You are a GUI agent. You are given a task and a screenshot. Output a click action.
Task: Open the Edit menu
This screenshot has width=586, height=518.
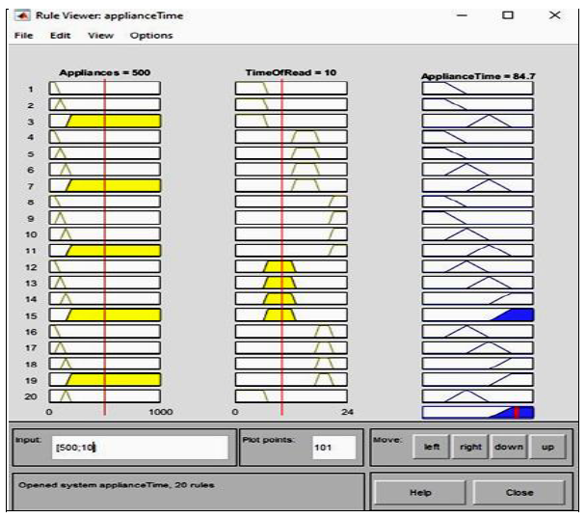click(60, 36)
